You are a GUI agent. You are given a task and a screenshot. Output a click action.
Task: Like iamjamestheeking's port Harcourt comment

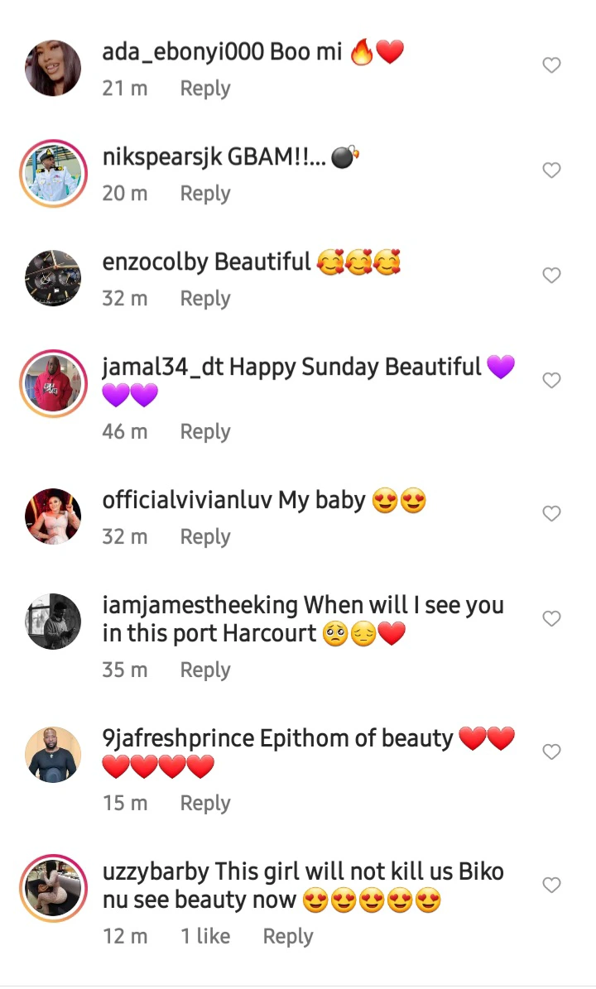click(x=551, y=619)
